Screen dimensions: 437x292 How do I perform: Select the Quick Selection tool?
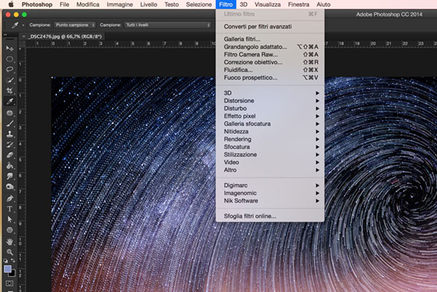9,80
